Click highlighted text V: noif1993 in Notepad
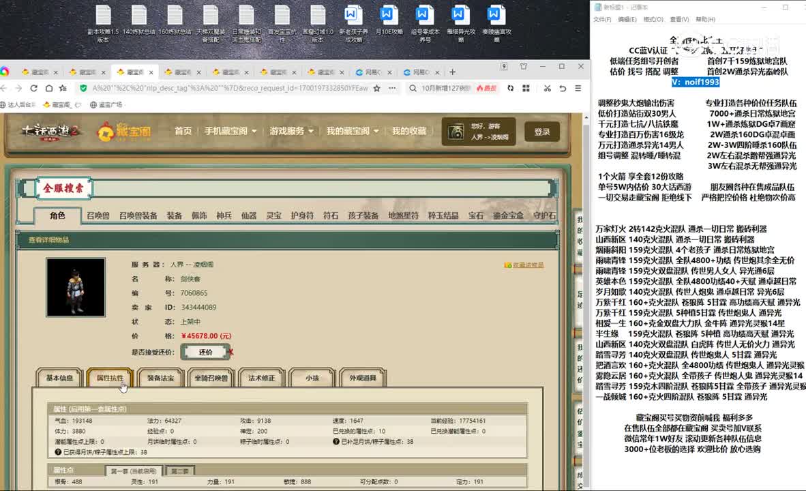This screenshot has height=491, width=806. click(x=696, y=83)
